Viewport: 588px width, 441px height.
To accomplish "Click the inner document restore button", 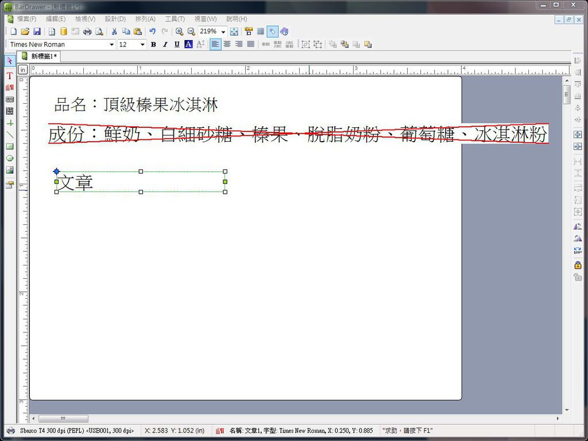I will pos(569,19).
